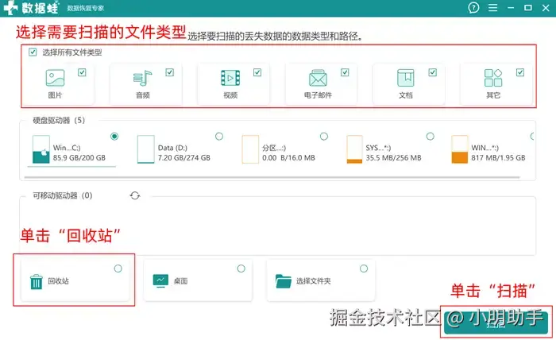Click the 电子邮件 email type icon
This screenshot has width=556, height=340.
point(318,78)
